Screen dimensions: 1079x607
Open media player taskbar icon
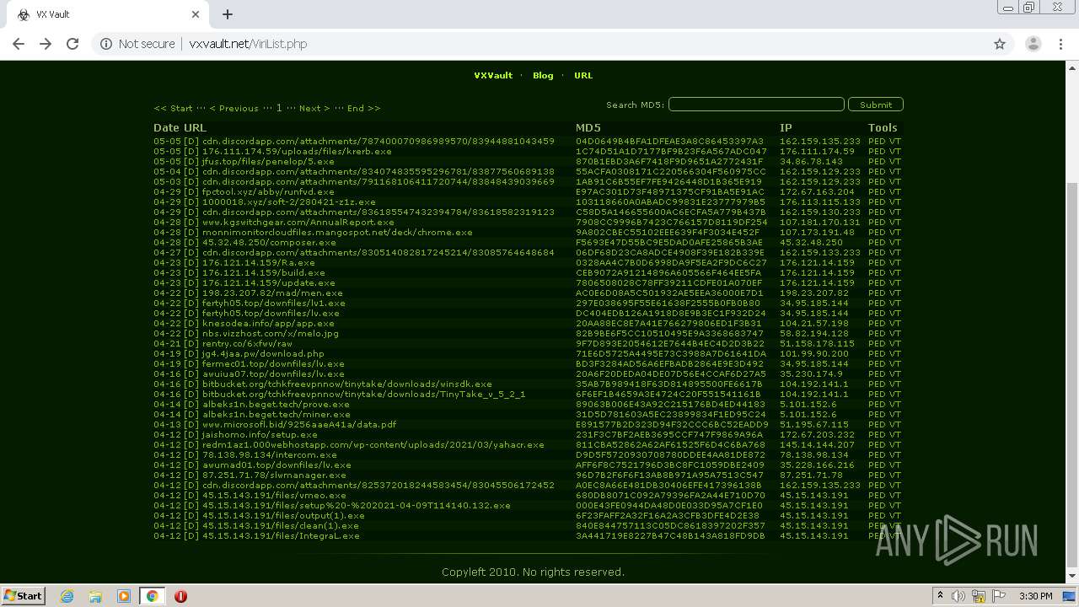(x=124, y=596)
